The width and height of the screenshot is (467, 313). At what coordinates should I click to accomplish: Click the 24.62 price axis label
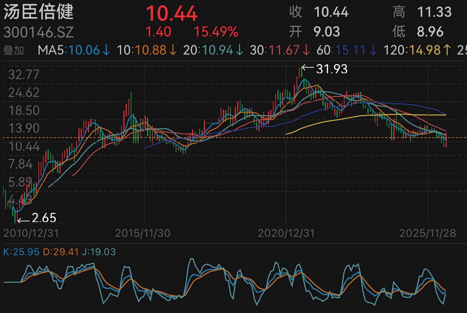(x=24, y=93)
